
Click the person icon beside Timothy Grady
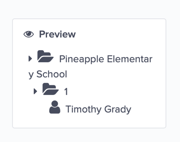click(55, 107)
